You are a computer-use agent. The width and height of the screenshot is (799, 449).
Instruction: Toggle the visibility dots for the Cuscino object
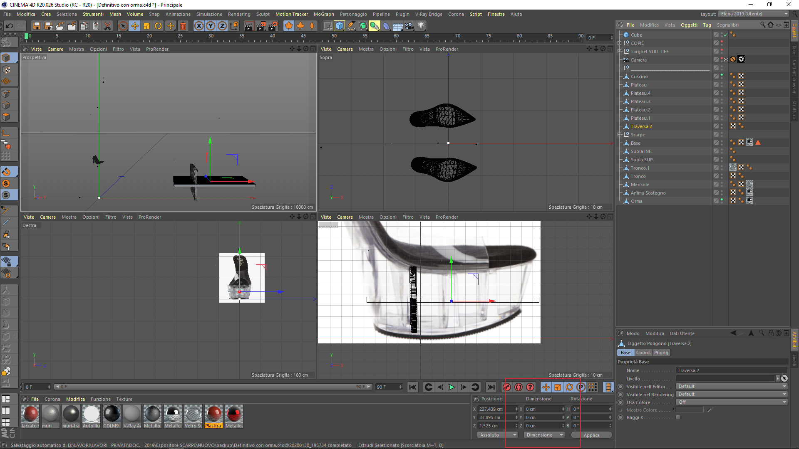[x=722, y=76]
